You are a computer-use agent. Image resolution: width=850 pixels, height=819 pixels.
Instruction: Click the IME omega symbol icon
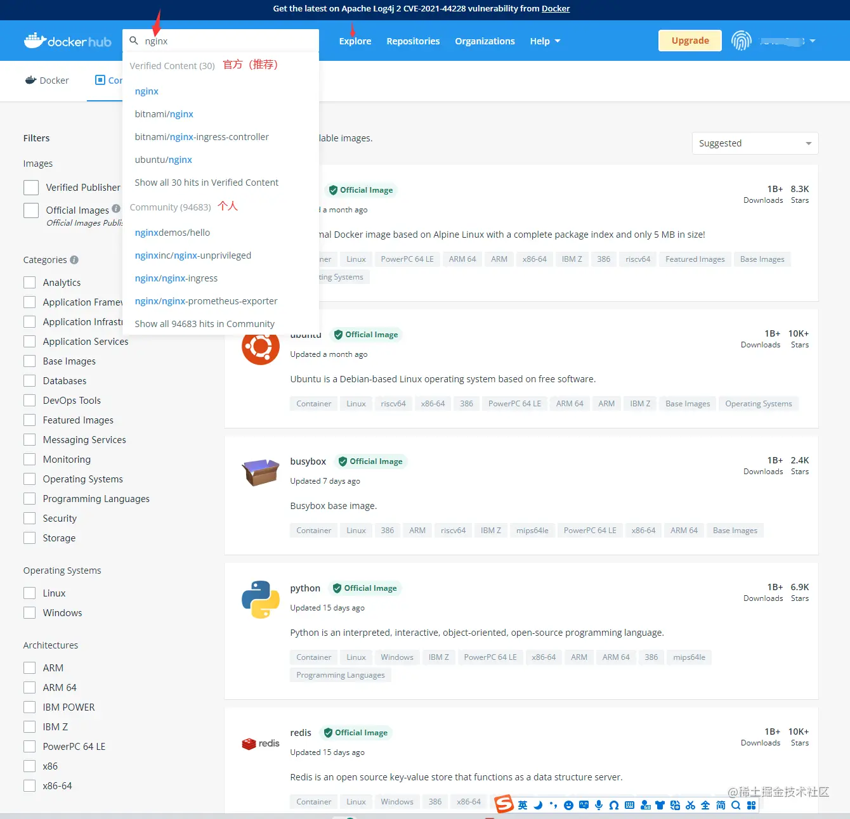614,805
